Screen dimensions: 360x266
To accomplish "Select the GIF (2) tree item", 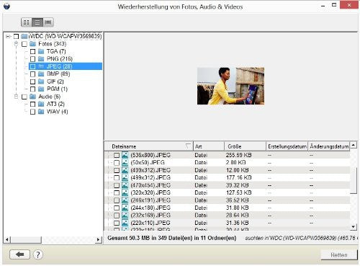I will click(55, 81).
